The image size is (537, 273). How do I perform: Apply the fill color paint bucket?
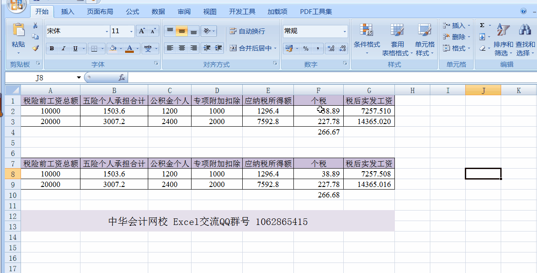(113, 48)
